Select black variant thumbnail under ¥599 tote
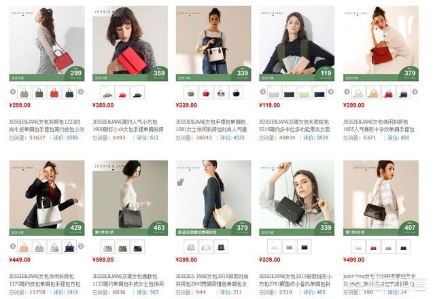Screen dimensions: 435x299 (137, 247)
